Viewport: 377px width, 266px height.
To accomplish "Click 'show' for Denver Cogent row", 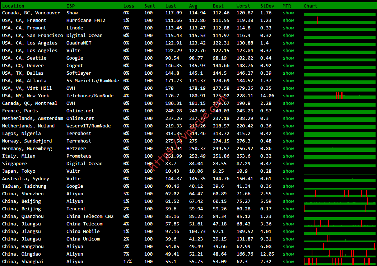I will pos(288,66).
